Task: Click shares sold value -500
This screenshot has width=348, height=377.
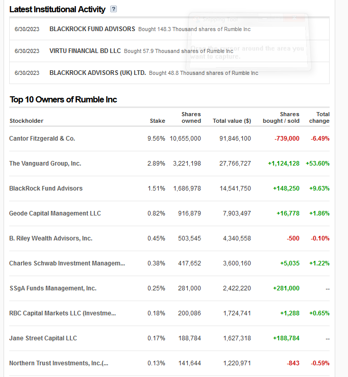Action: click(x=293, y=238)
